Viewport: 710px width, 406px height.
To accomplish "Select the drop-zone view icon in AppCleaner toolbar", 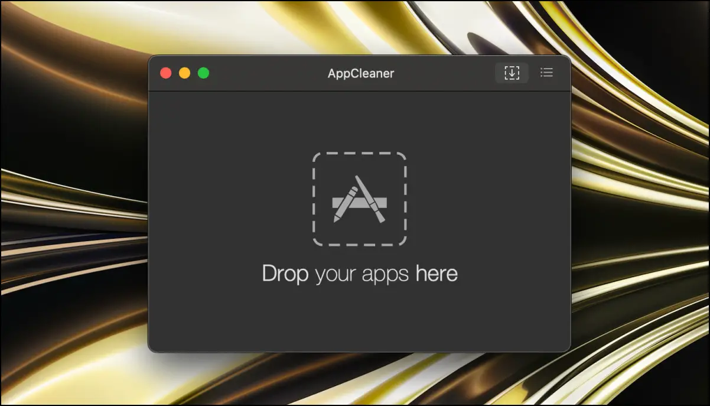I will [x=512, y=73].
